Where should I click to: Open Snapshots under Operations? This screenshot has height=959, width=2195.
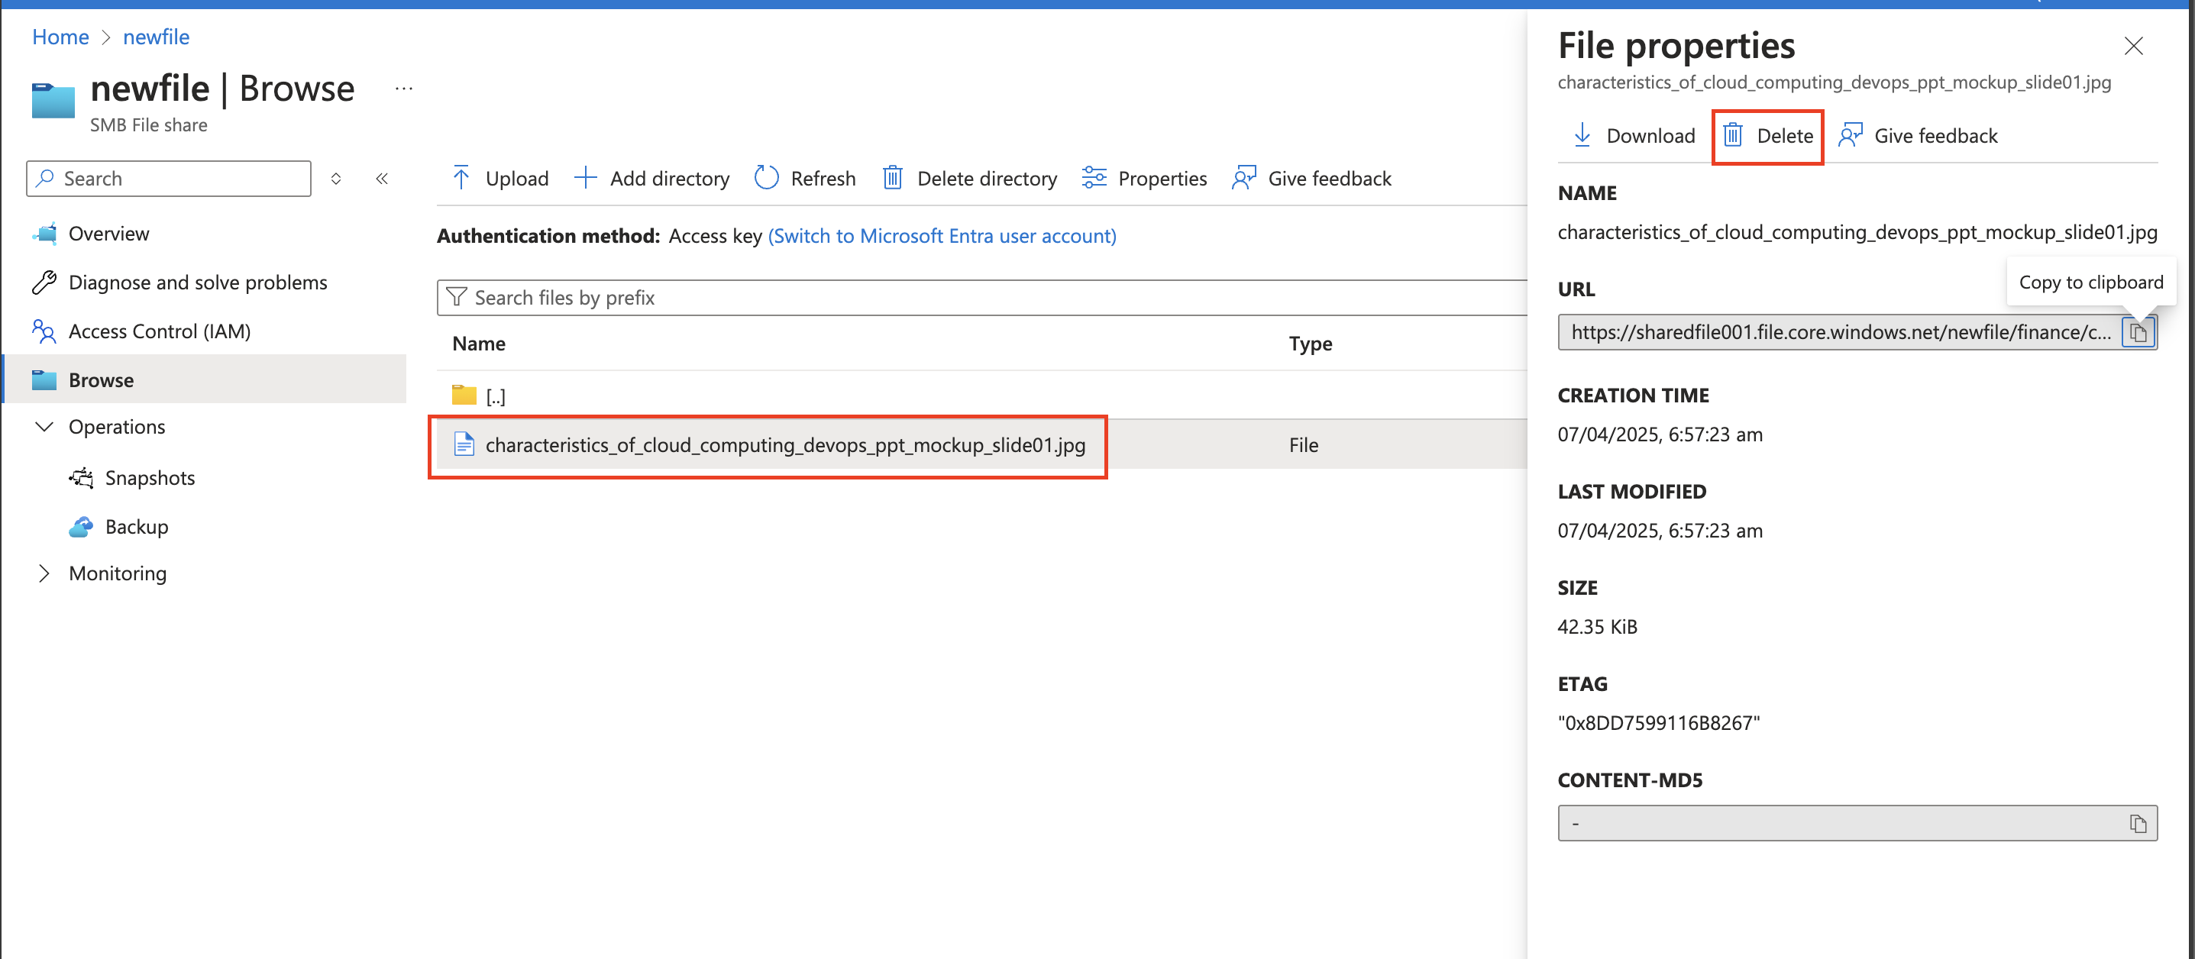150,478
